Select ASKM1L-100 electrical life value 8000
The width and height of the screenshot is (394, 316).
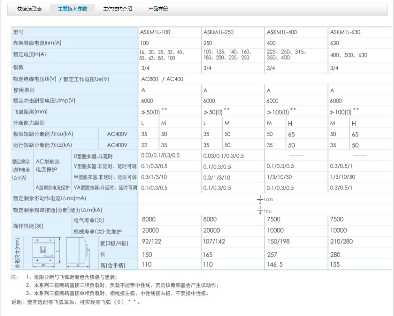tap(149, 219)
